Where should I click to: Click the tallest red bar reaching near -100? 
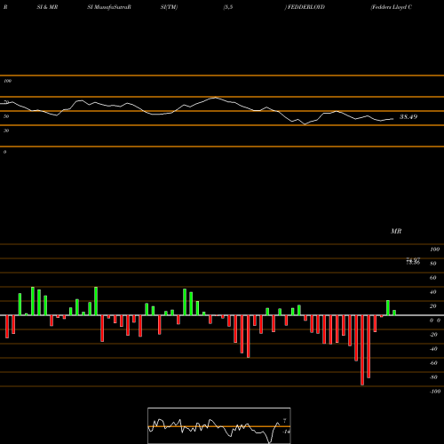point(362,350)
